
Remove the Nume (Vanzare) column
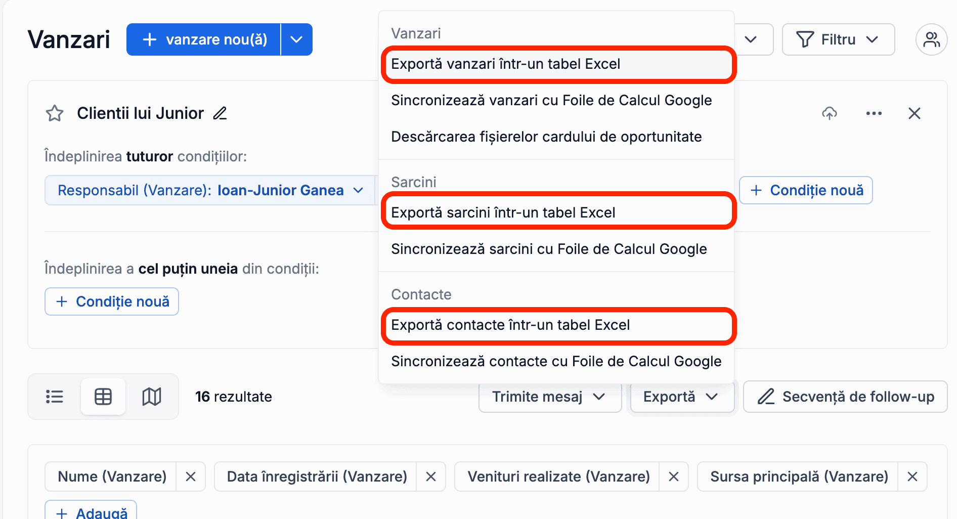191,477
